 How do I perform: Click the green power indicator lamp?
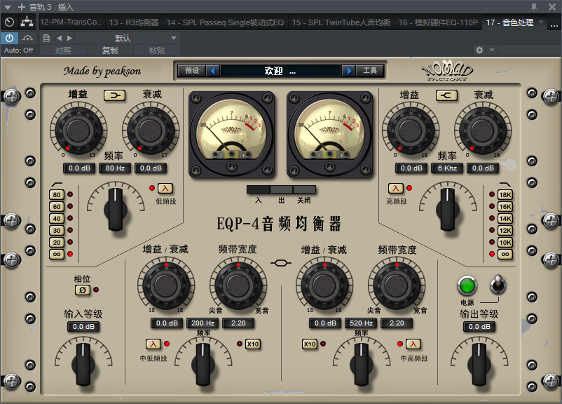pos(467,286)
